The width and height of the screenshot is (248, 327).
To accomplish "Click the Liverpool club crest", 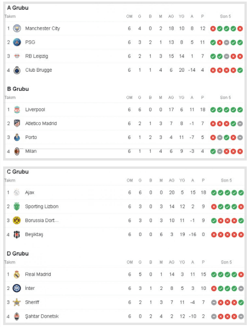I will [x=17, y=110].
